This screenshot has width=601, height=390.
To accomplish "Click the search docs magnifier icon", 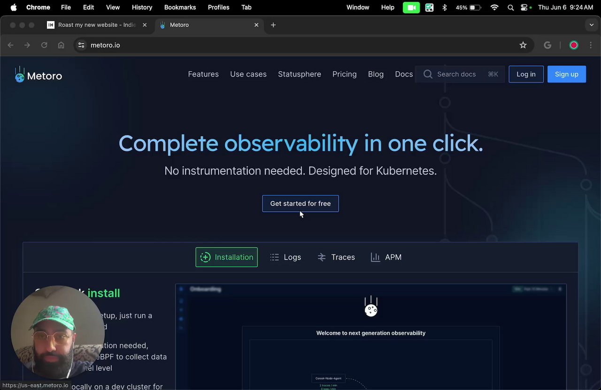I will [x=428, y=74].
